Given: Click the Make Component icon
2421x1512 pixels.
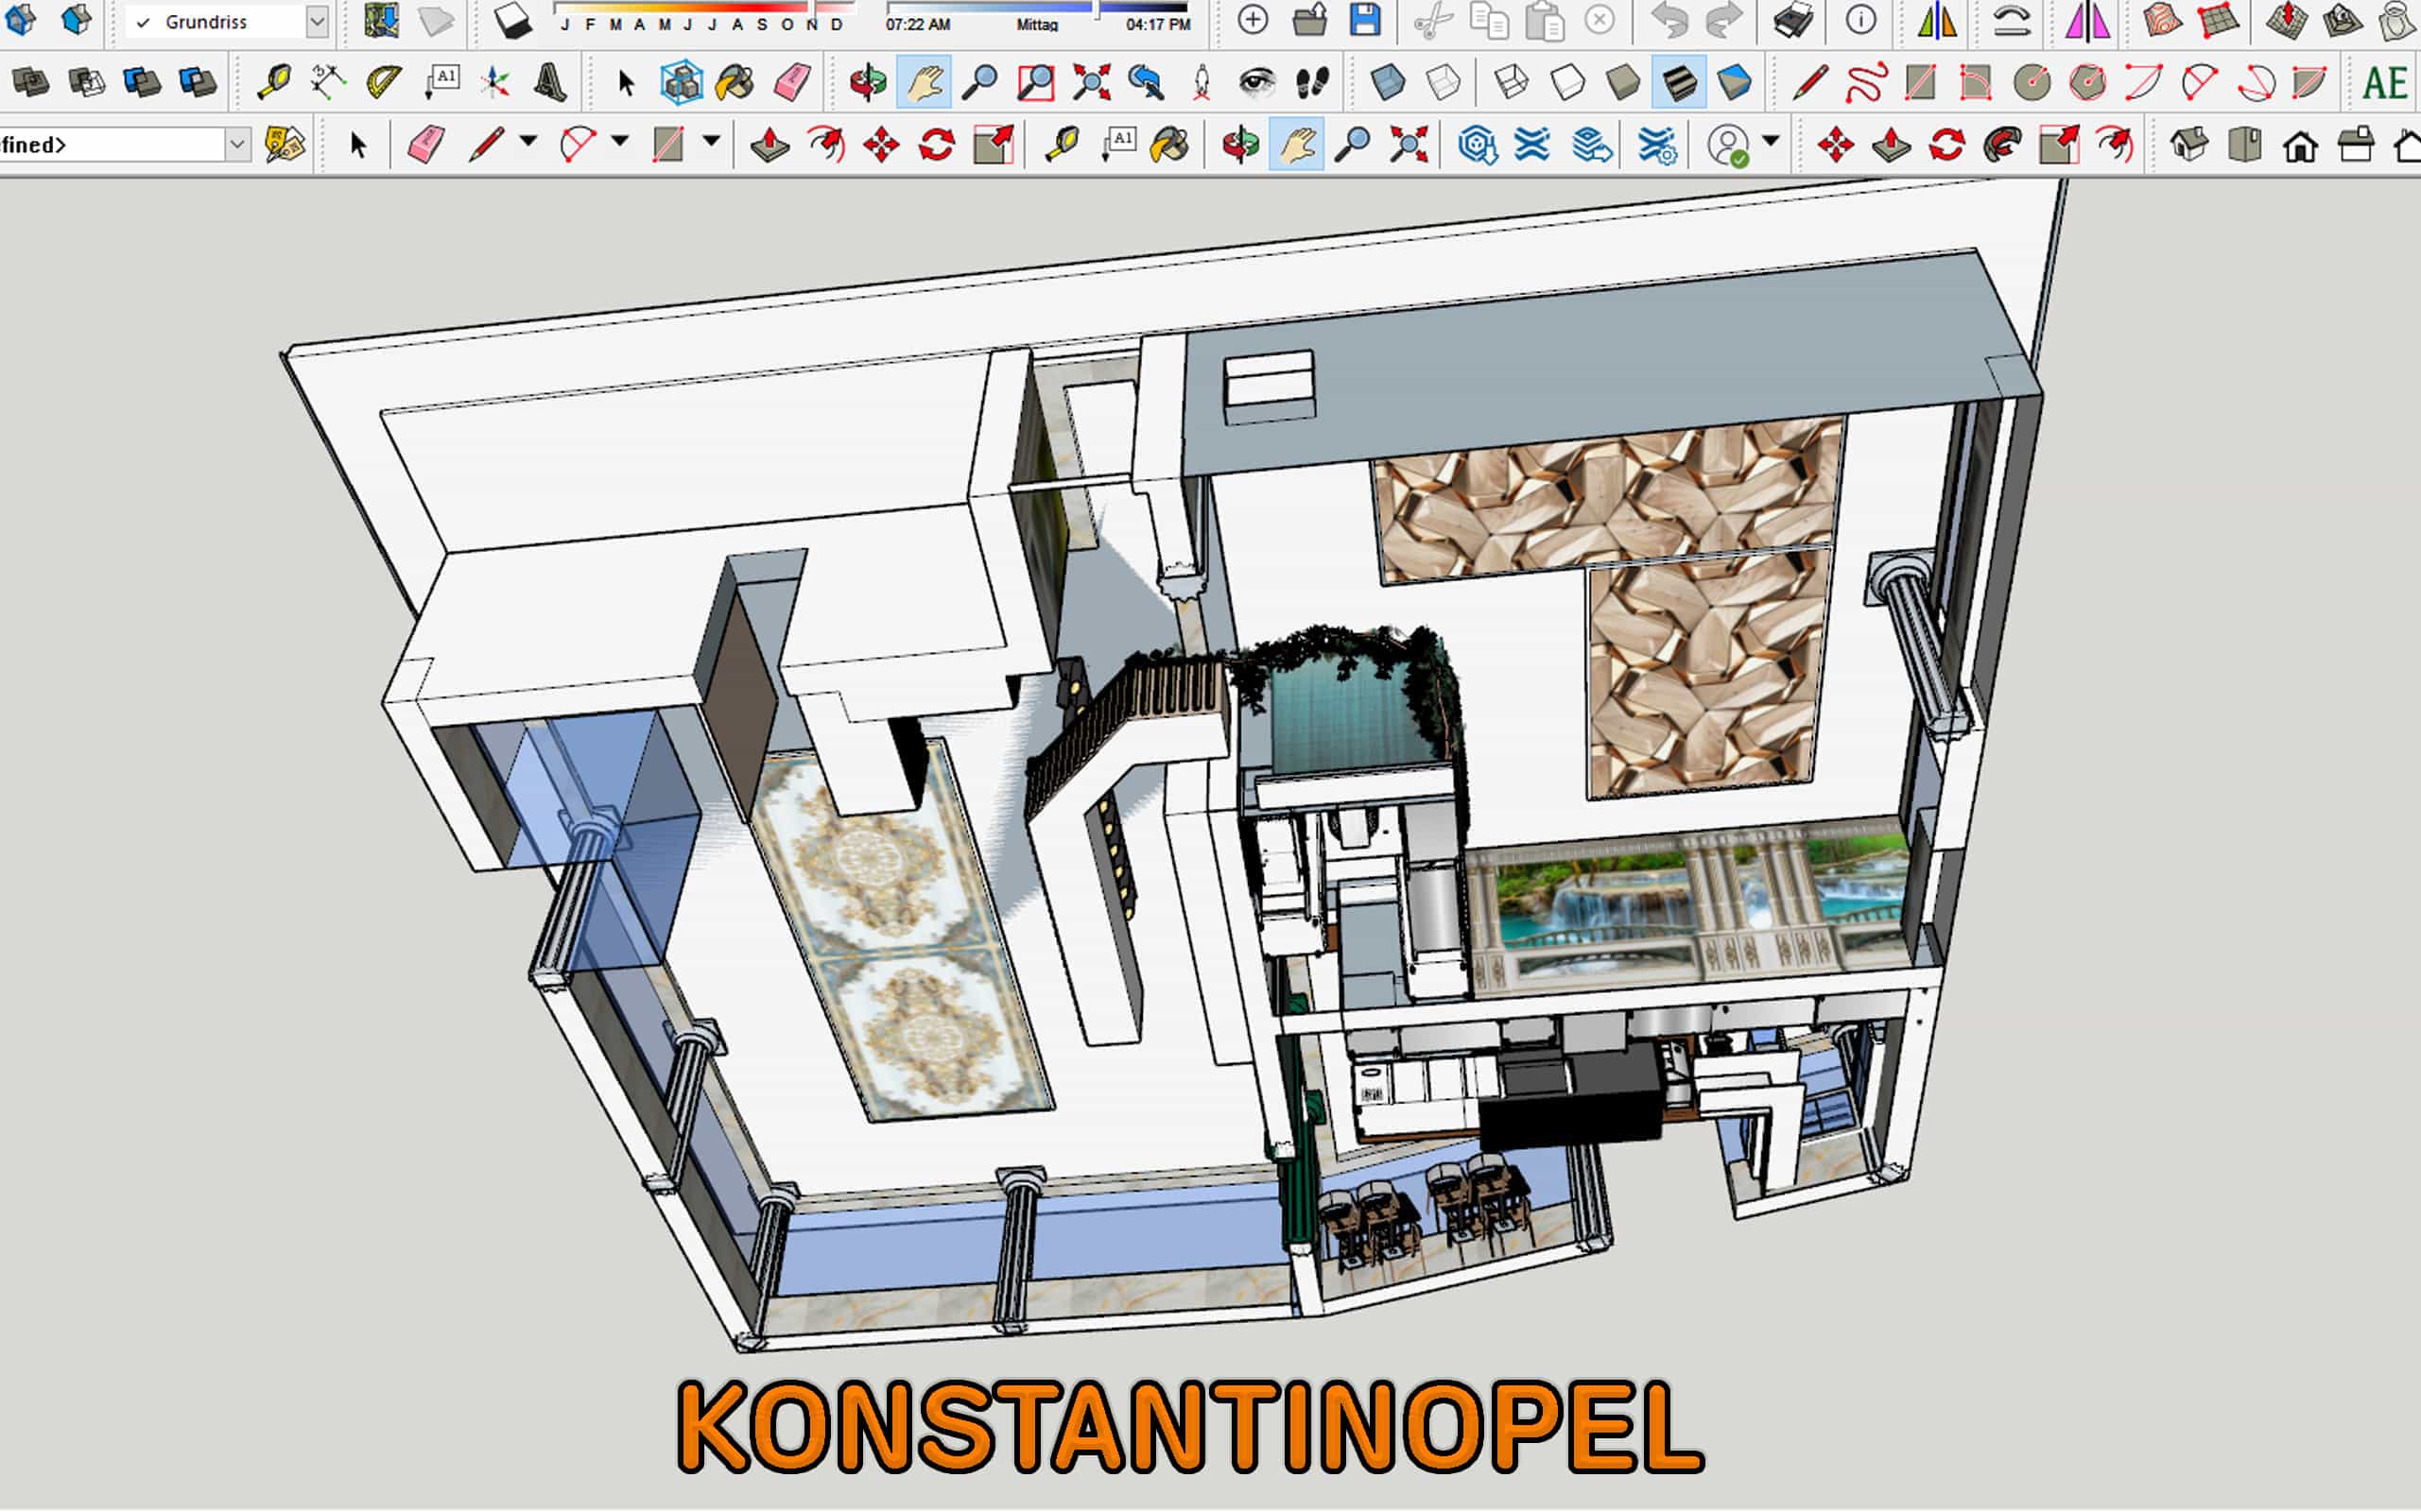Looking at the screenshot, I should pos(682,83).
